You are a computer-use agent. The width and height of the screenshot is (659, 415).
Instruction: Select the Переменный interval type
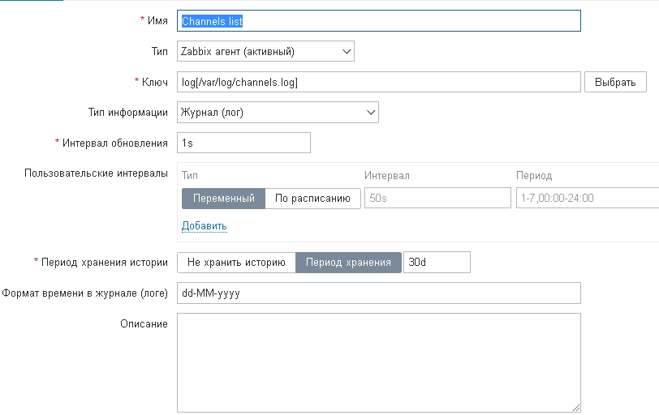pos(224,199)
